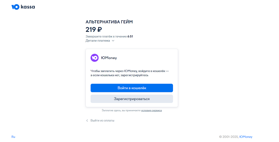Click the countdown timer 6:51
Screen dimensions: 279x142
[130, 37]
